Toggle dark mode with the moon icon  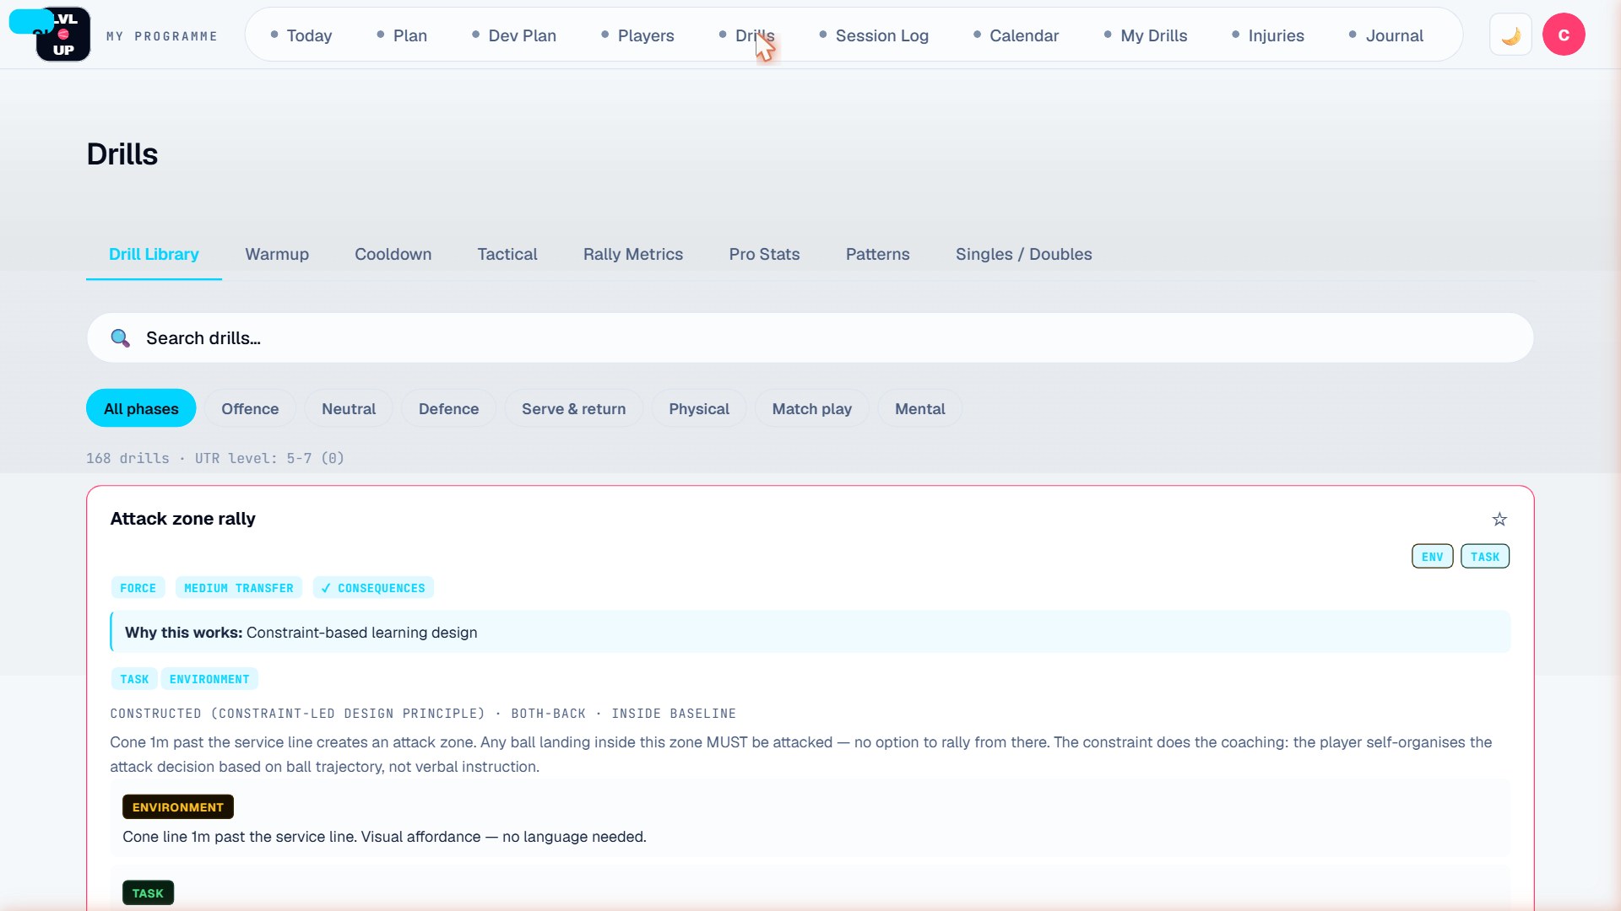[1510, 35]
